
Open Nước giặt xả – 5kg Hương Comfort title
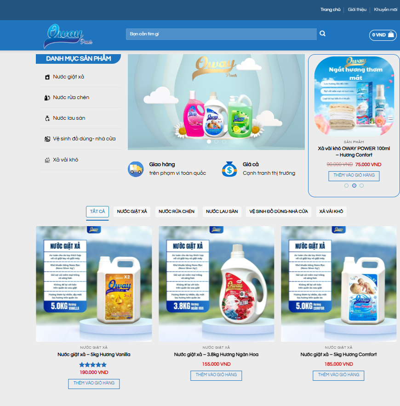[x=338, y=355]
